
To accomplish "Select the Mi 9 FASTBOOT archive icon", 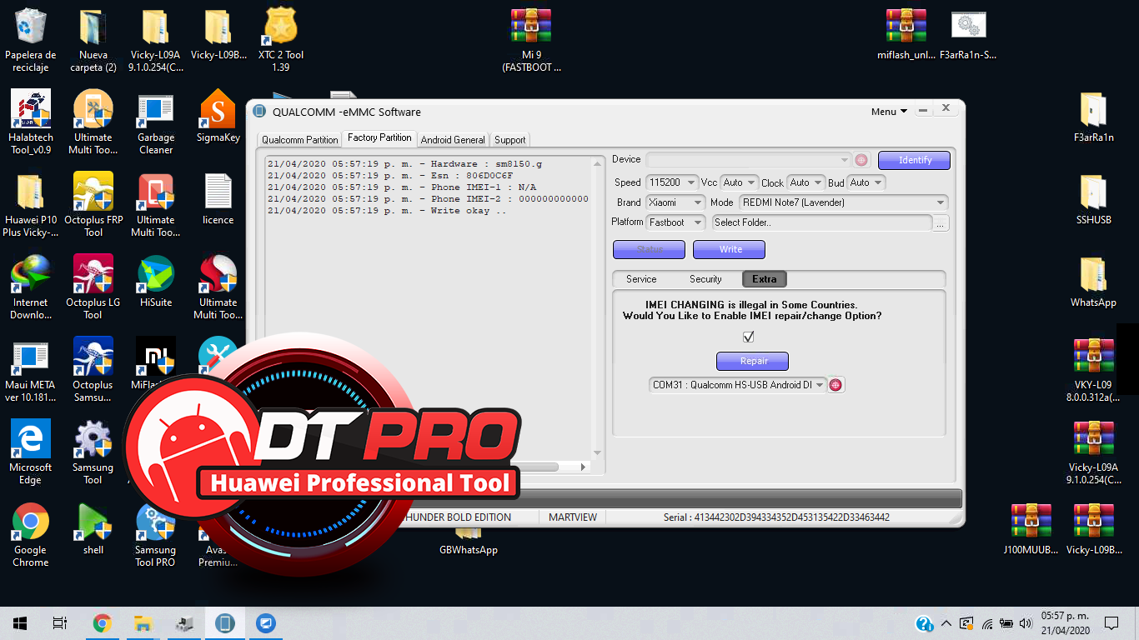I will pyautogui.click(x=531, y=41).
